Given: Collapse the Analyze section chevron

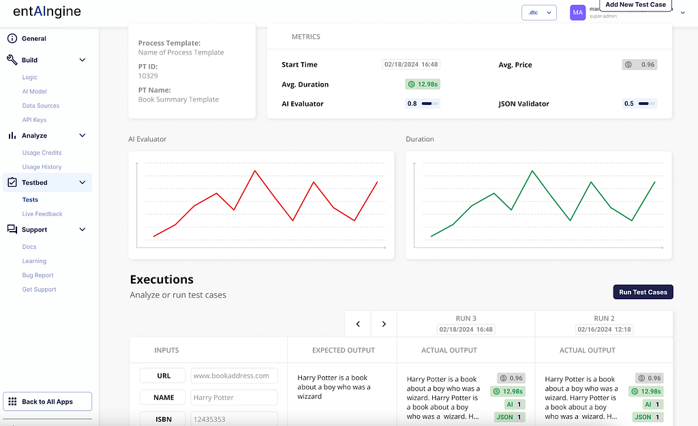Looking at the screenshot, I should pyautogui.click(x=82, y=136).
